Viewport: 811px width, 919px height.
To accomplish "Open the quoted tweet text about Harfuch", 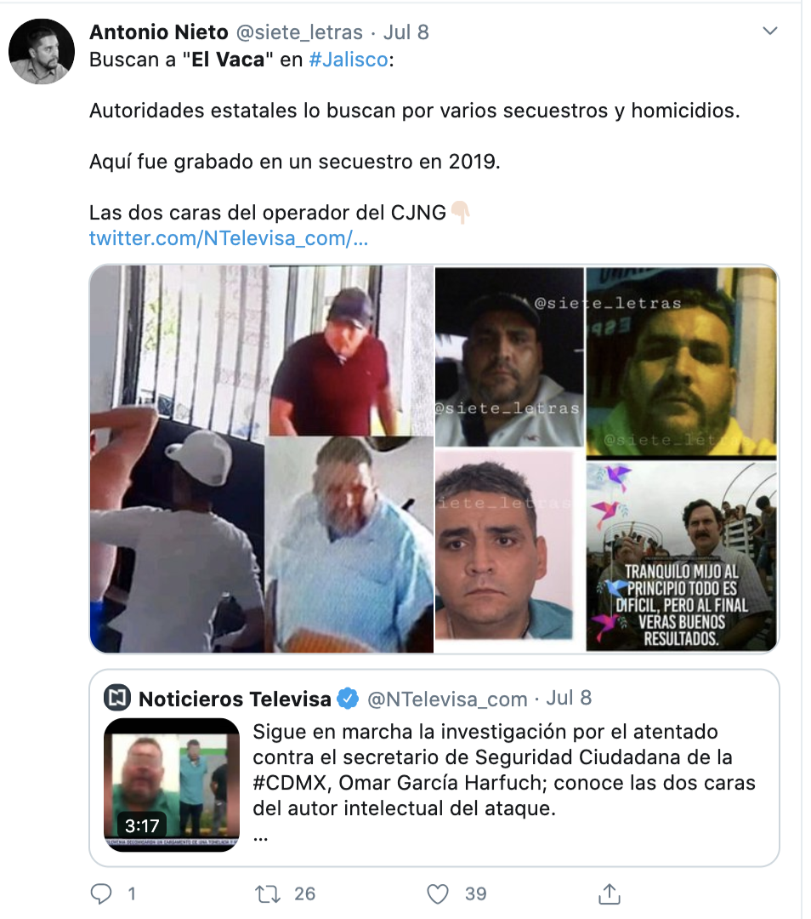I will point(503,770).
